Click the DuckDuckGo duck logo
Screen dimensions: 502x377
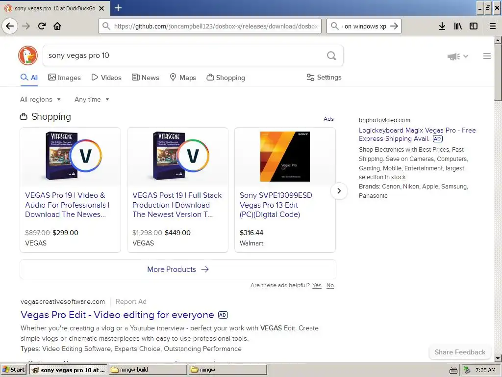pyautogui.click(x=28, y=55)
